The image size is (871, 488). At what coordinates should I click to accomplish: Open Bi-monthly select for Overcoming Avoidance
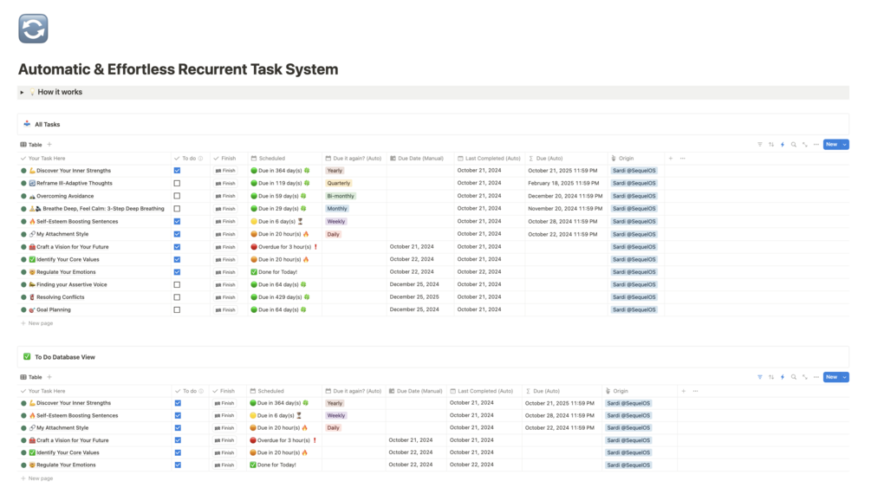click(x=341, y=196)
